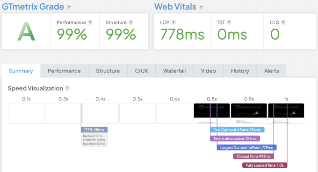318x172 pixels.
Task: Go to the History tab
Action: pyautogui.click(x=240, y=71)
